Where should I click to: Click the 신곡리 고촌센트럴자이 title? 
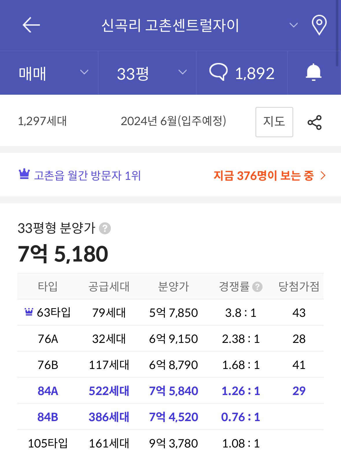170,25
